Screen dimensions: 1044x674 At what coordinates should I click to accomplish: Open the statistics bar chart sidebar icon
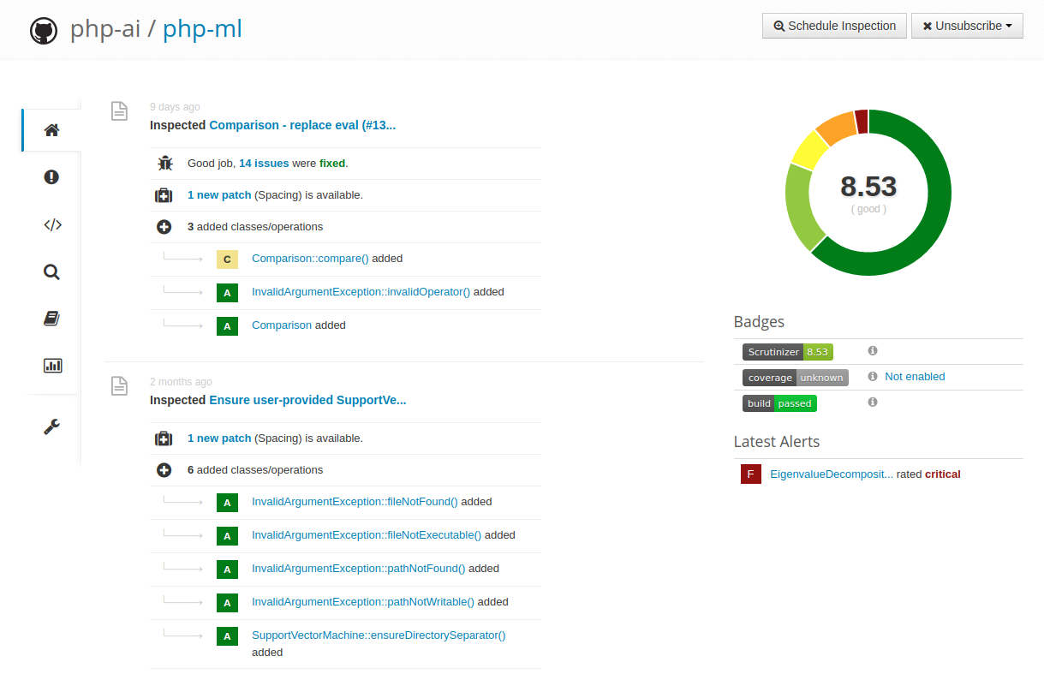pyautogui.click(x=52, y=366)
